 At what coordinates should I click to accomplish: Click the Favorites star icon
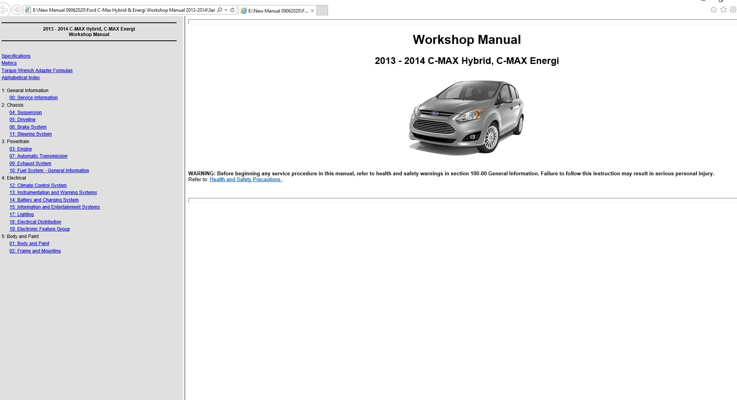pos(723,10)
